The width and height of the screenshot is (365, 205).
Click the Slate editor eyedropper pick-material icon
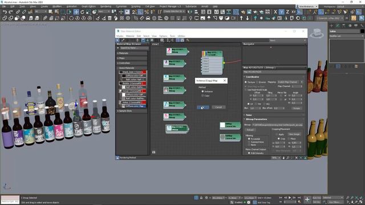123,40
